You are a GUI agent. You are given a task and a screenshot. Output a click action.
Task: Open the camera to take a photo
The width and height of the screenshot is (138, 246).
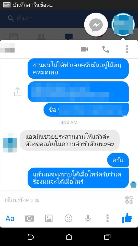pyautogui.click(x=29, y=218)
